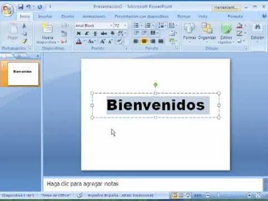The image size is (268, 201).
Task: Open character spacing AV dropdown
Action: point(122,33)
